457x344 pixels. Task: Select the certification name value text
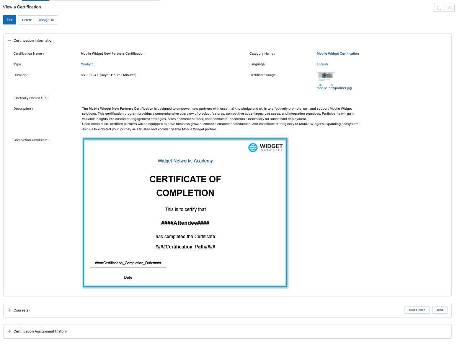tap(113, 54)
